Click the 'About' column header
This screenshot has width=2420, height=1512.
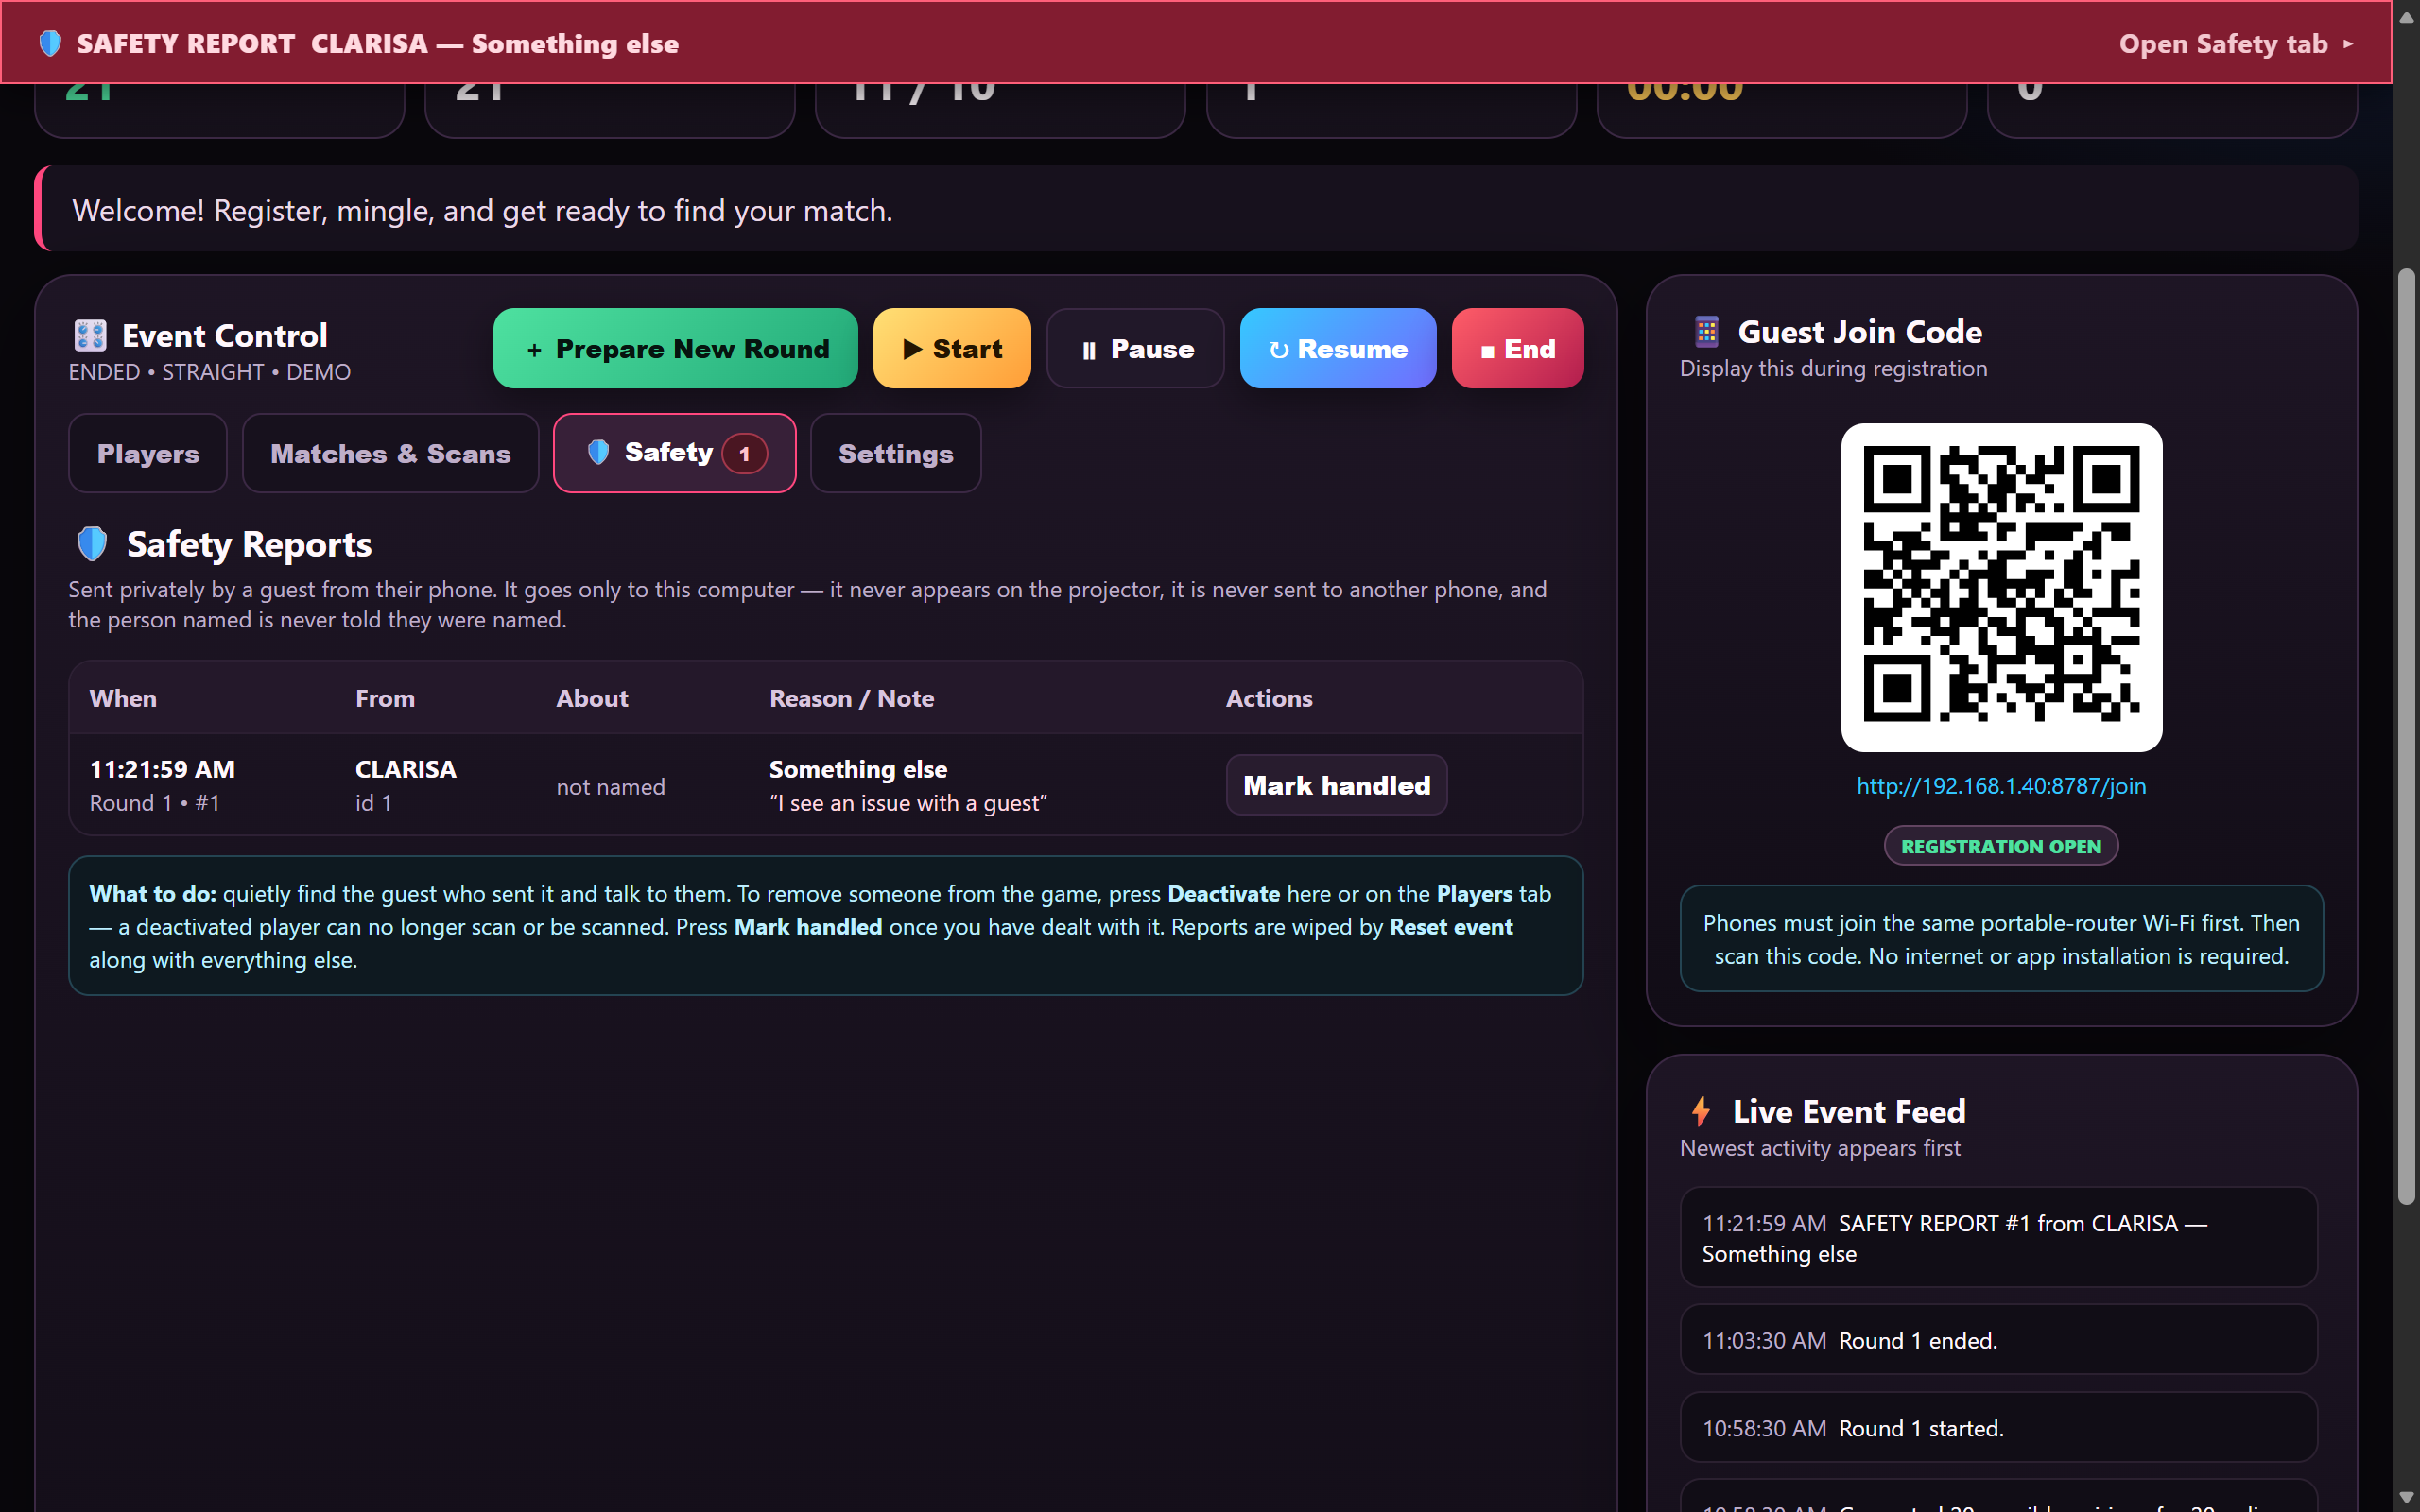tap(592, 698)
